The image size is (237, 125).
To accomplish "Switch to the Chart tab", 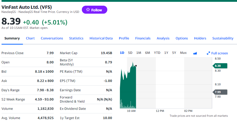I will [x=30, y=38].
